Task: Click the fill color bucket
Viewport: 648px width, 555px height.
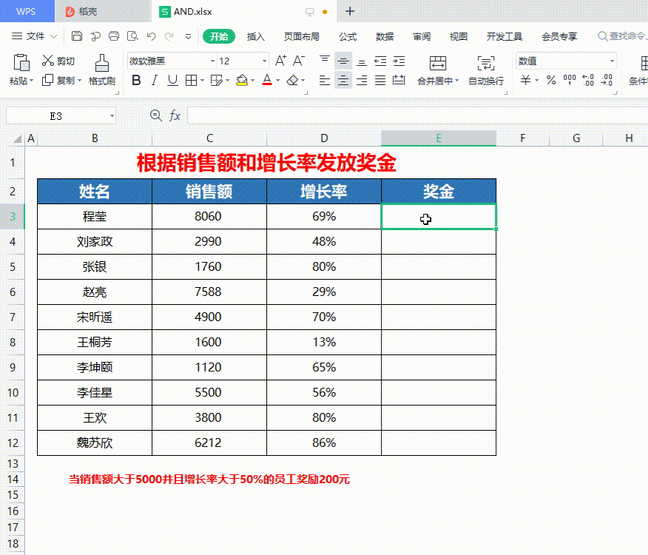Action: (242, 80)
